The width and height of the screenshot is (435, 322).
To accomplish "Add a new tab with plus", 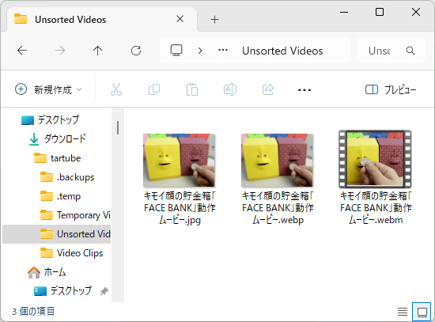I will coord(214,20).
